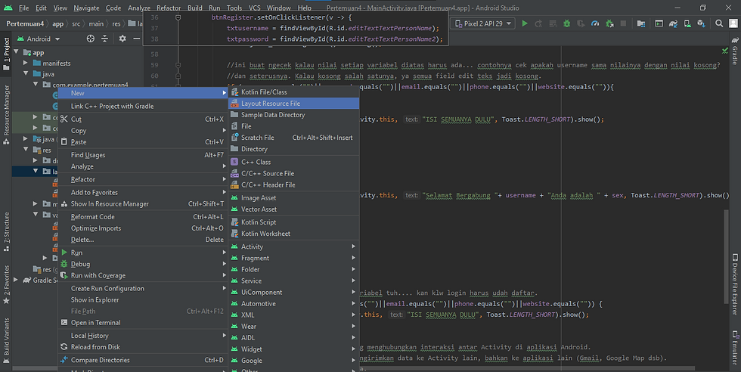This screenshot has width=741, height=372.
Task: Click the Search Everywhere magnifier icon
Action: pyautogui.click(x=719, y=23)
